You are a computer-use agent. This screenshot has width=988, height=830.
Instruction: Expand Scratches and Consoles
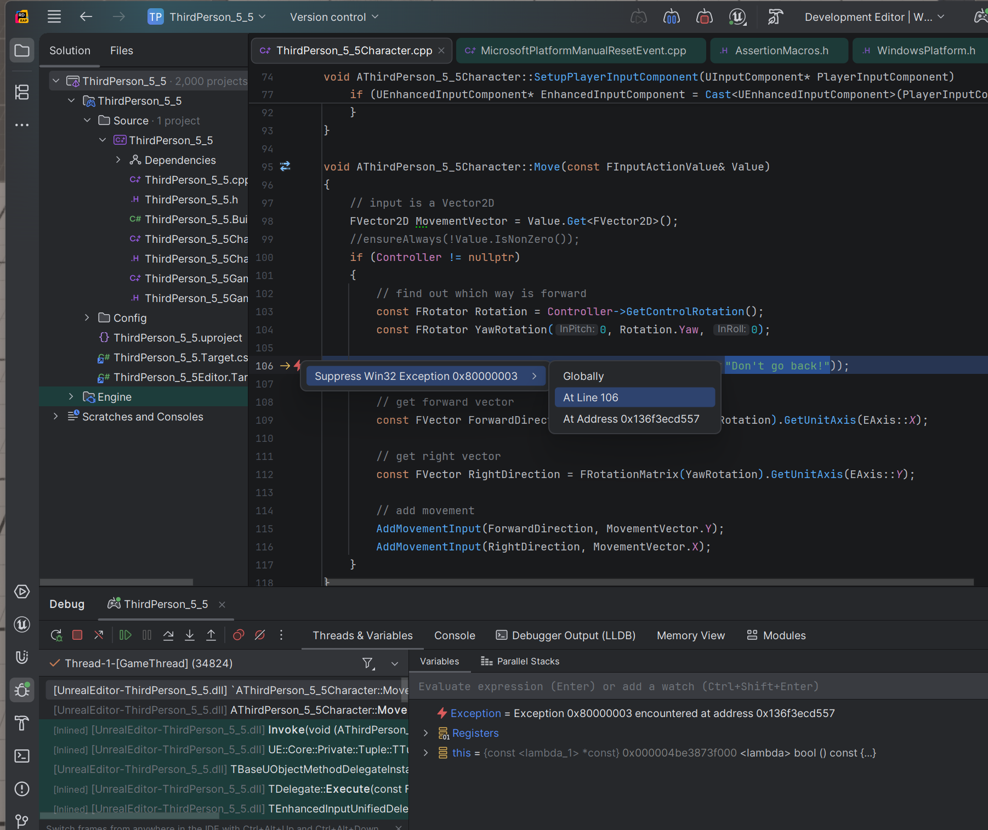56,417
